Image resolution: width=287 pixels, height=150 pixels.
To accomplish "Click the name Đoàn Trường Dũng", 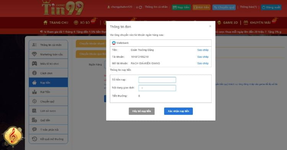I will pos(142,50).
